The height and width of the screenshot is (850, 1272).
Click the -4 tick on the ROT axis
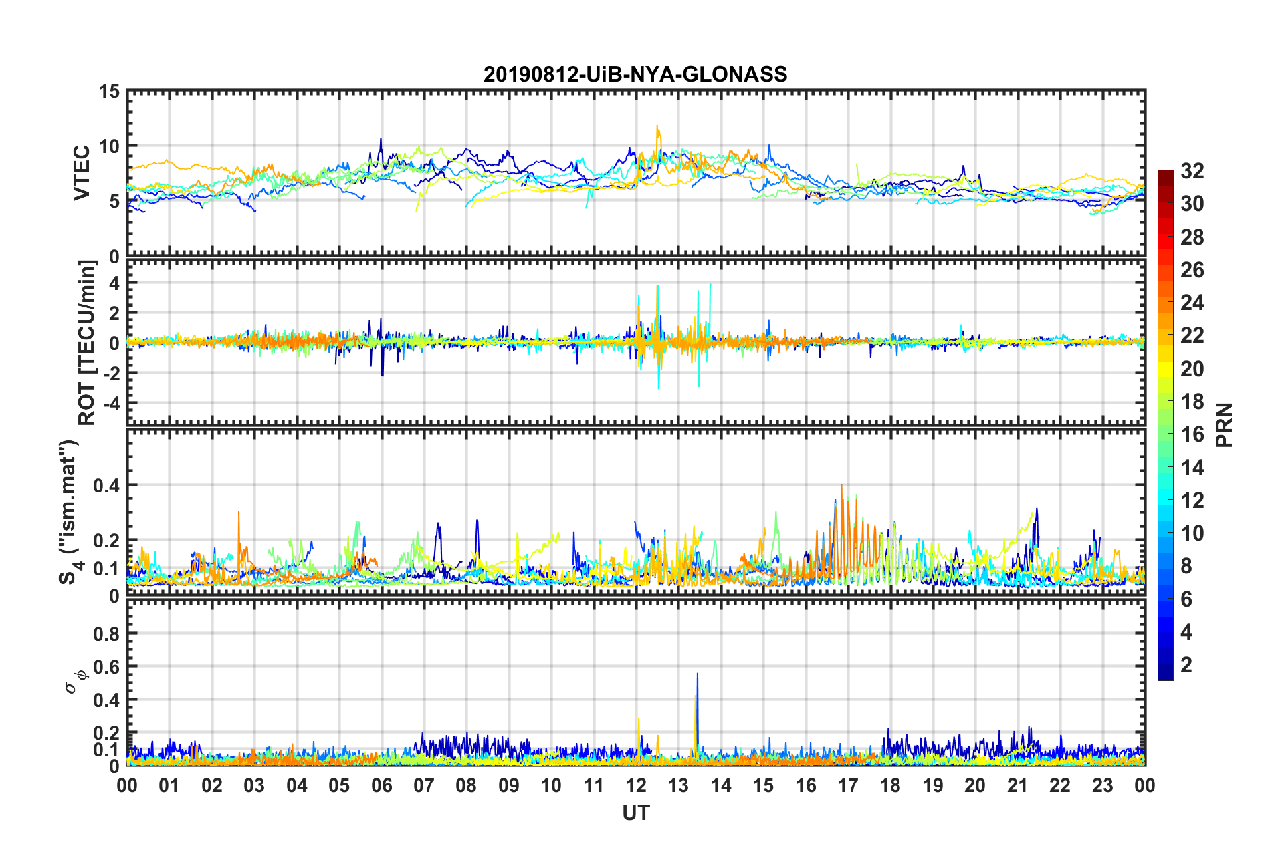111,403
